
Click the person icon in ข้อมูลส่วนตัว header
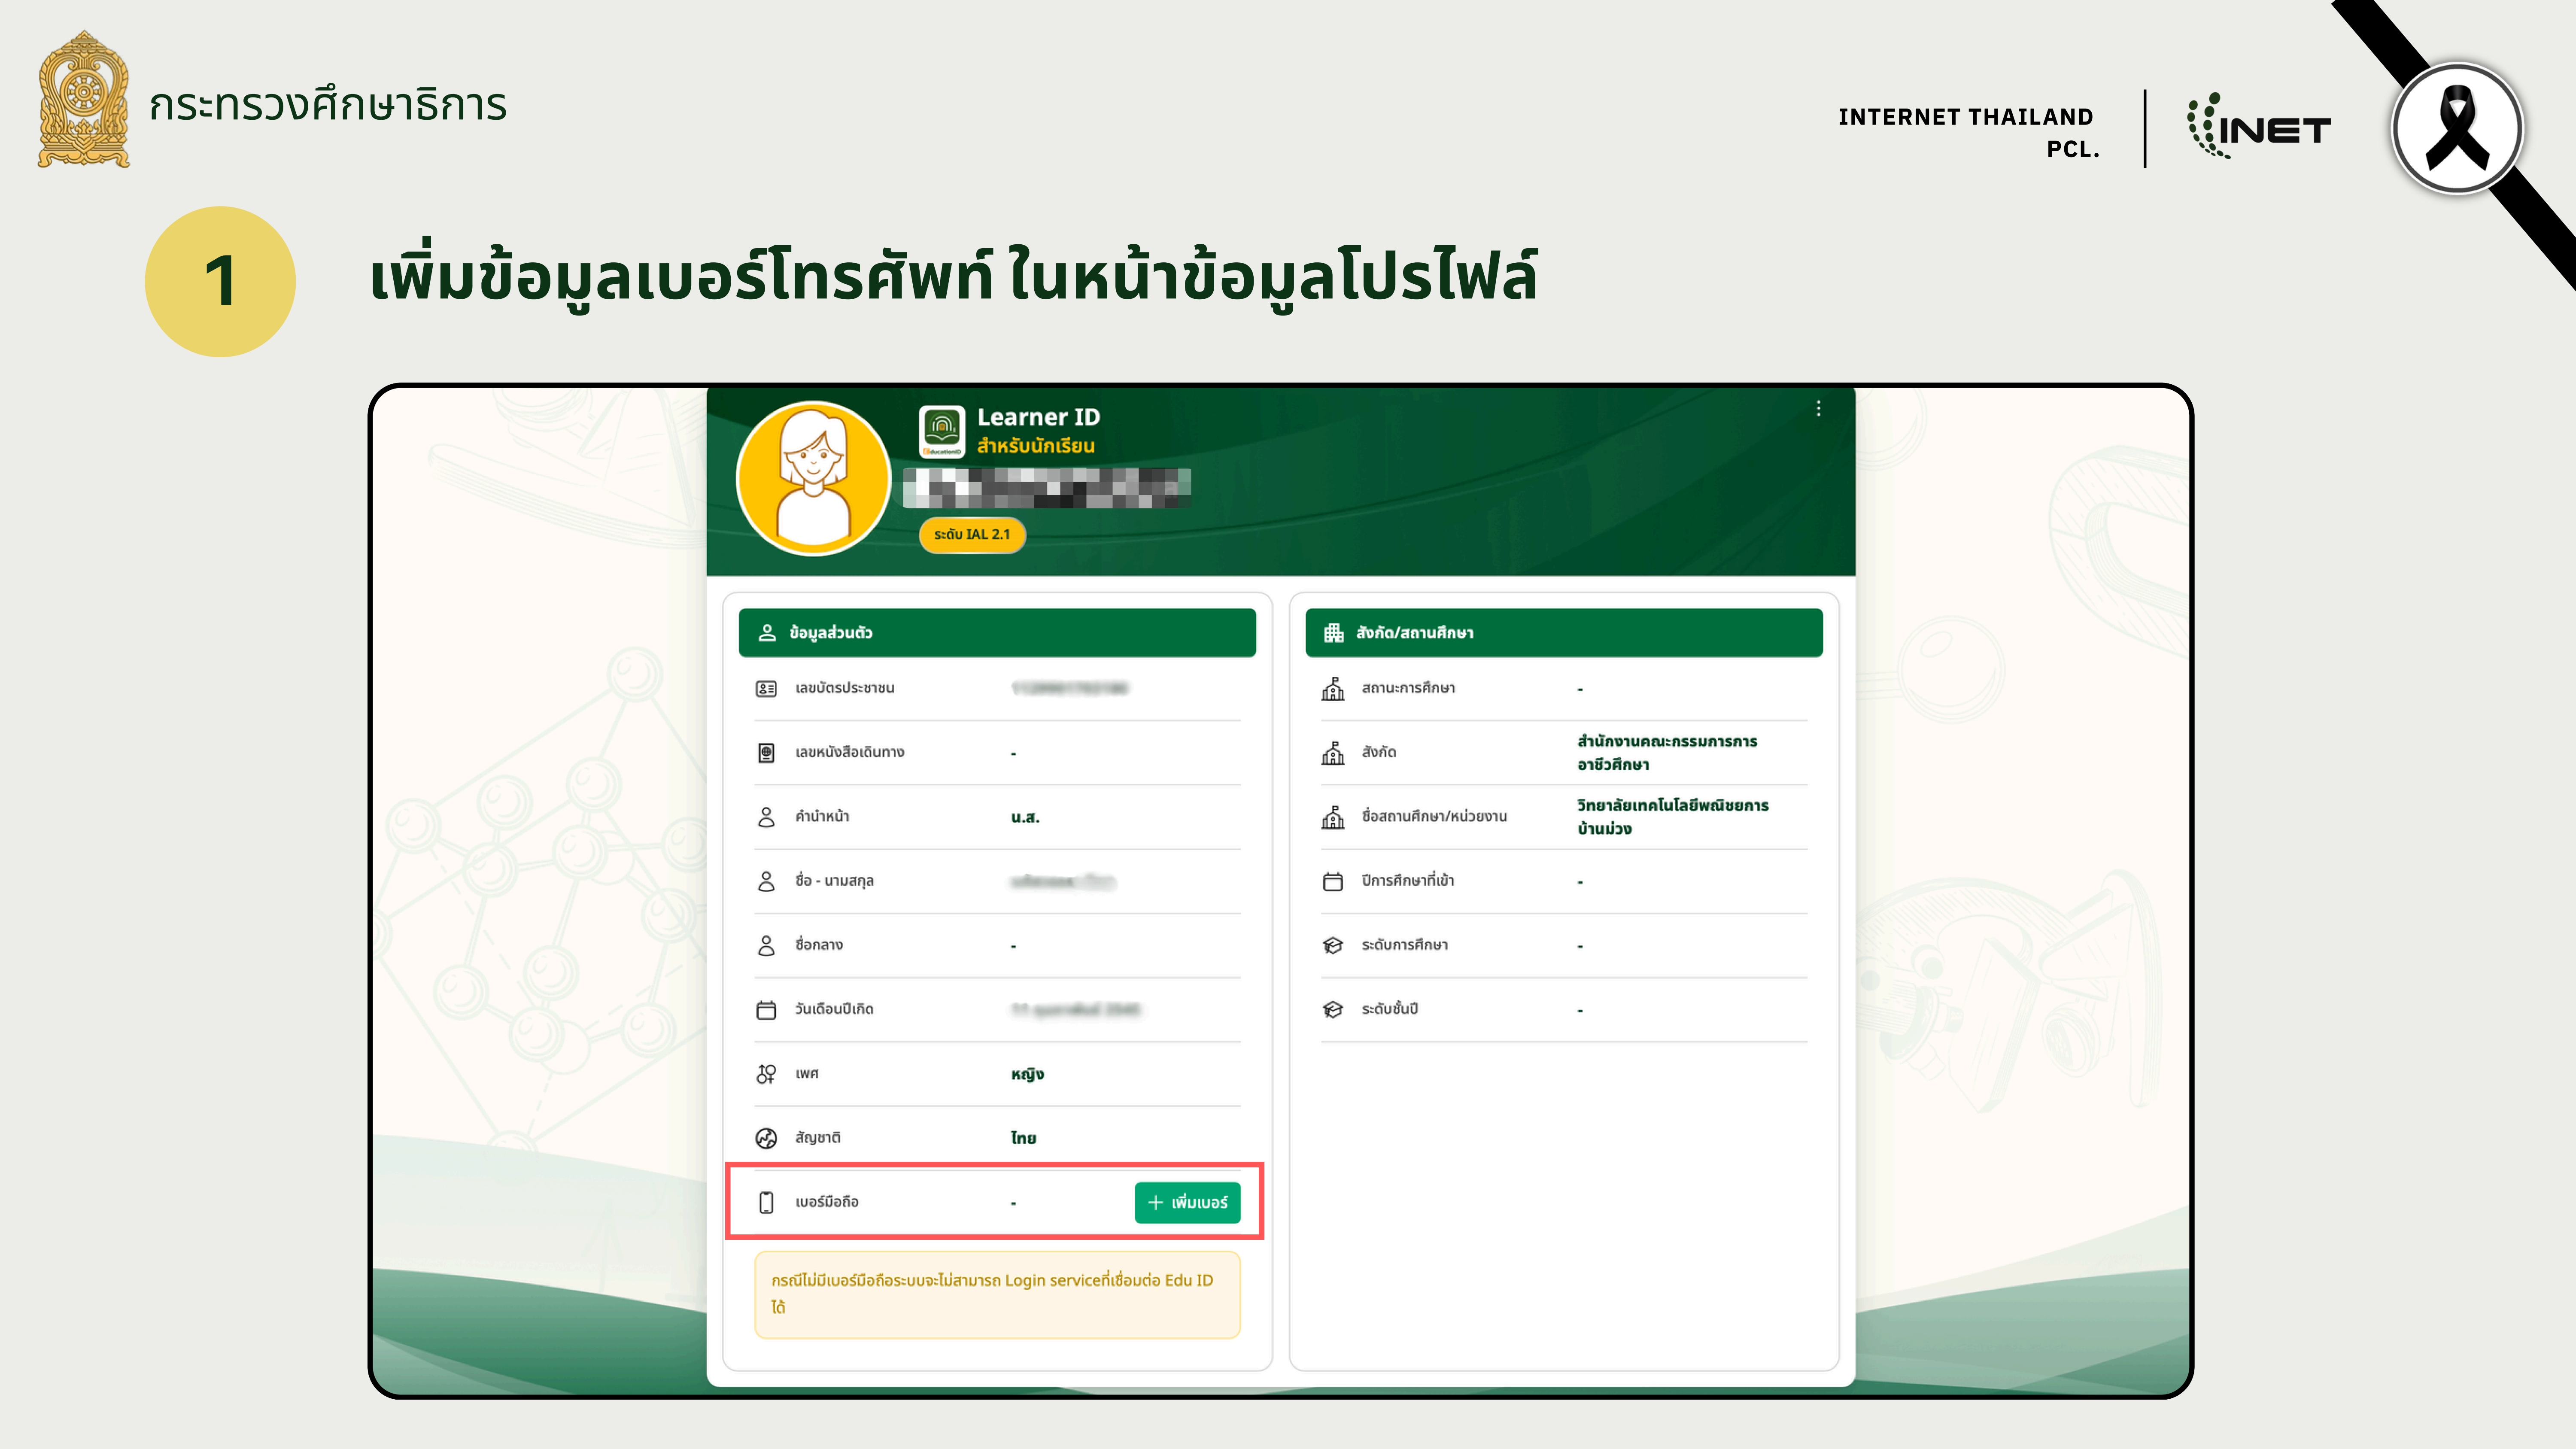pyautogui.click(x=767, y=633)
